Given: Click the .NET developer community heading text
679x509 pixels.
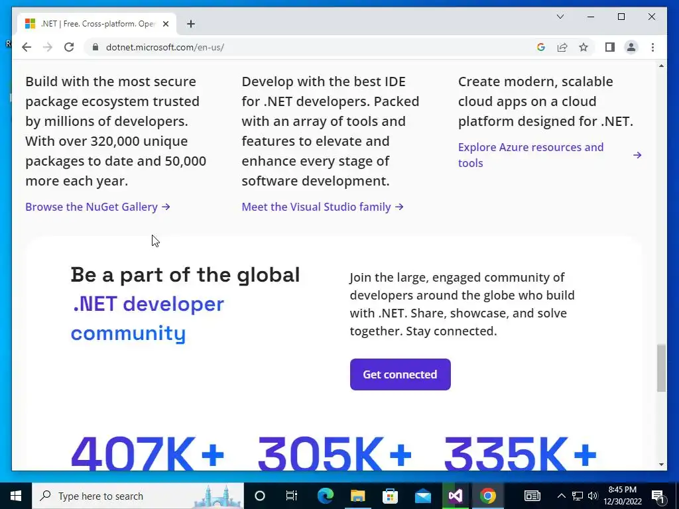Looking at the screenshot, I should pyautogui.click(x=147, y=319).
